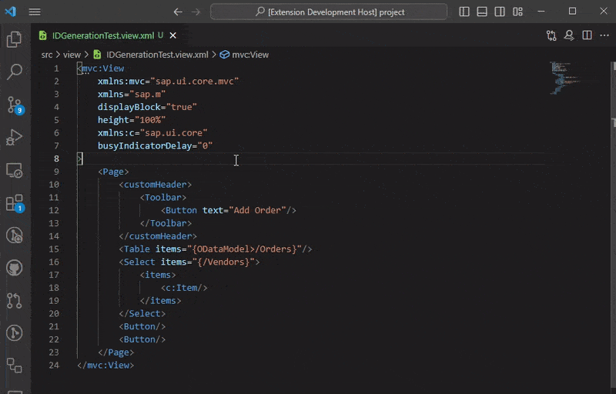Open the editor More Actions ellipsis

pos(604,35)
